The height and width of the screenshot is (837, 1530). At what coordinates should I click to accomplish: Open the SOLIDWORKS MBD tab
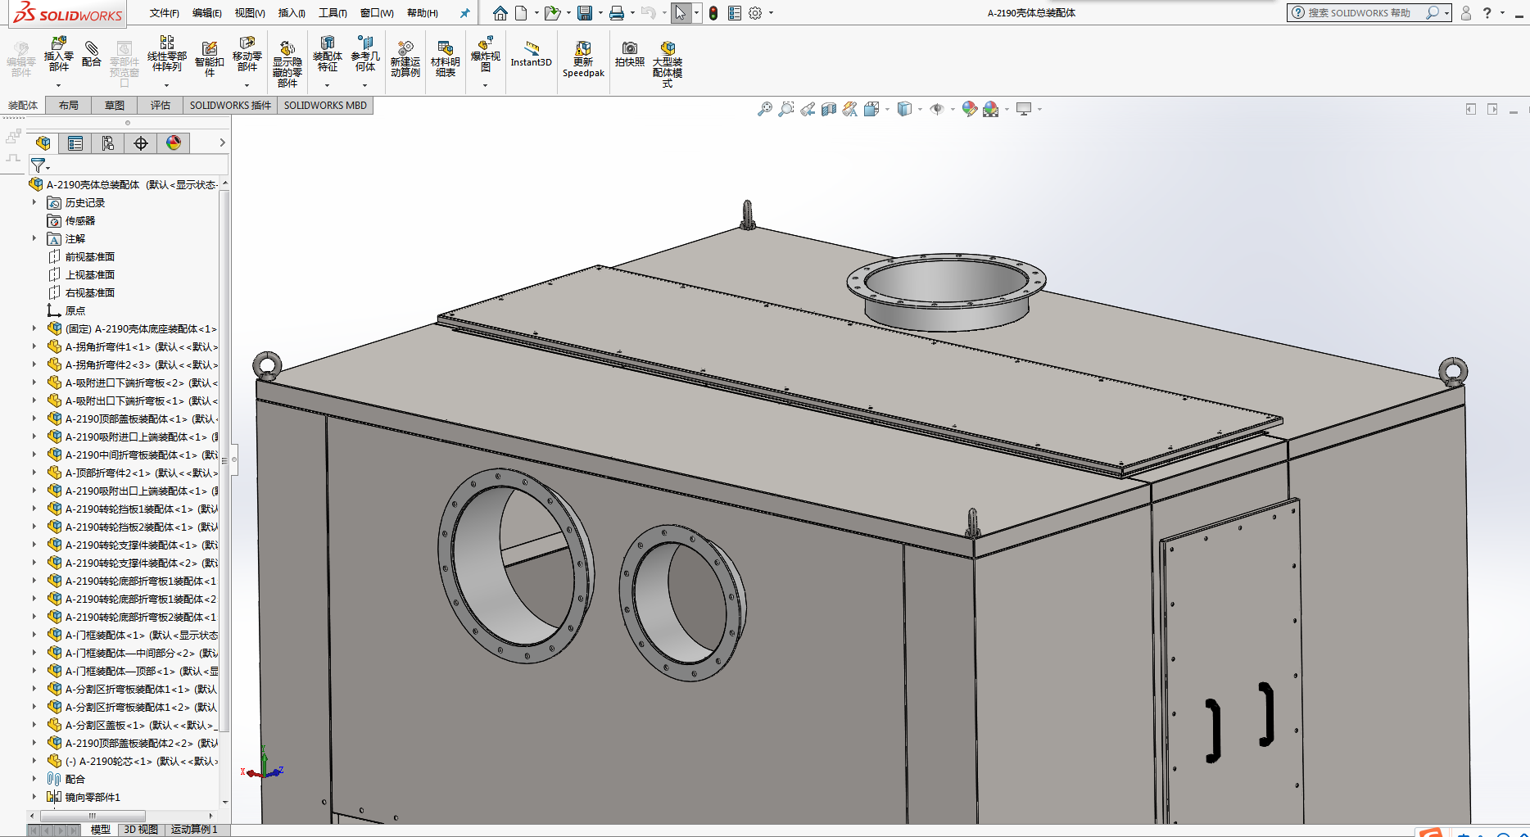pyautogui.click(x=325, y=106)
